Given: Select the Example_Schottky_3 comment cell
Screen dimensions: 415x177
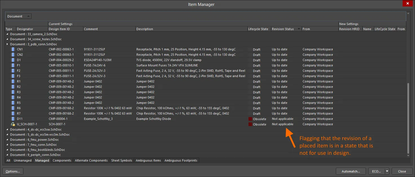Looking at the screenshot, I should (98, 119).
